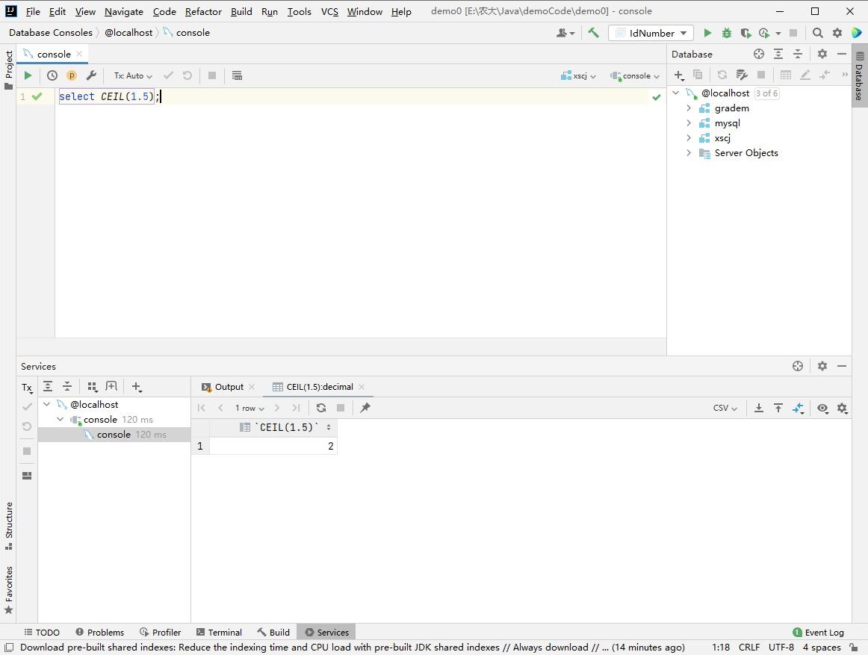
Task: Click the wrench settings icon in console toolbar
Action: [91, 75]
